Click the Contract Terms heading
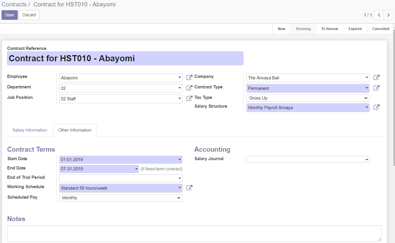This screenshot has height=243, width=395. point(31,149)
